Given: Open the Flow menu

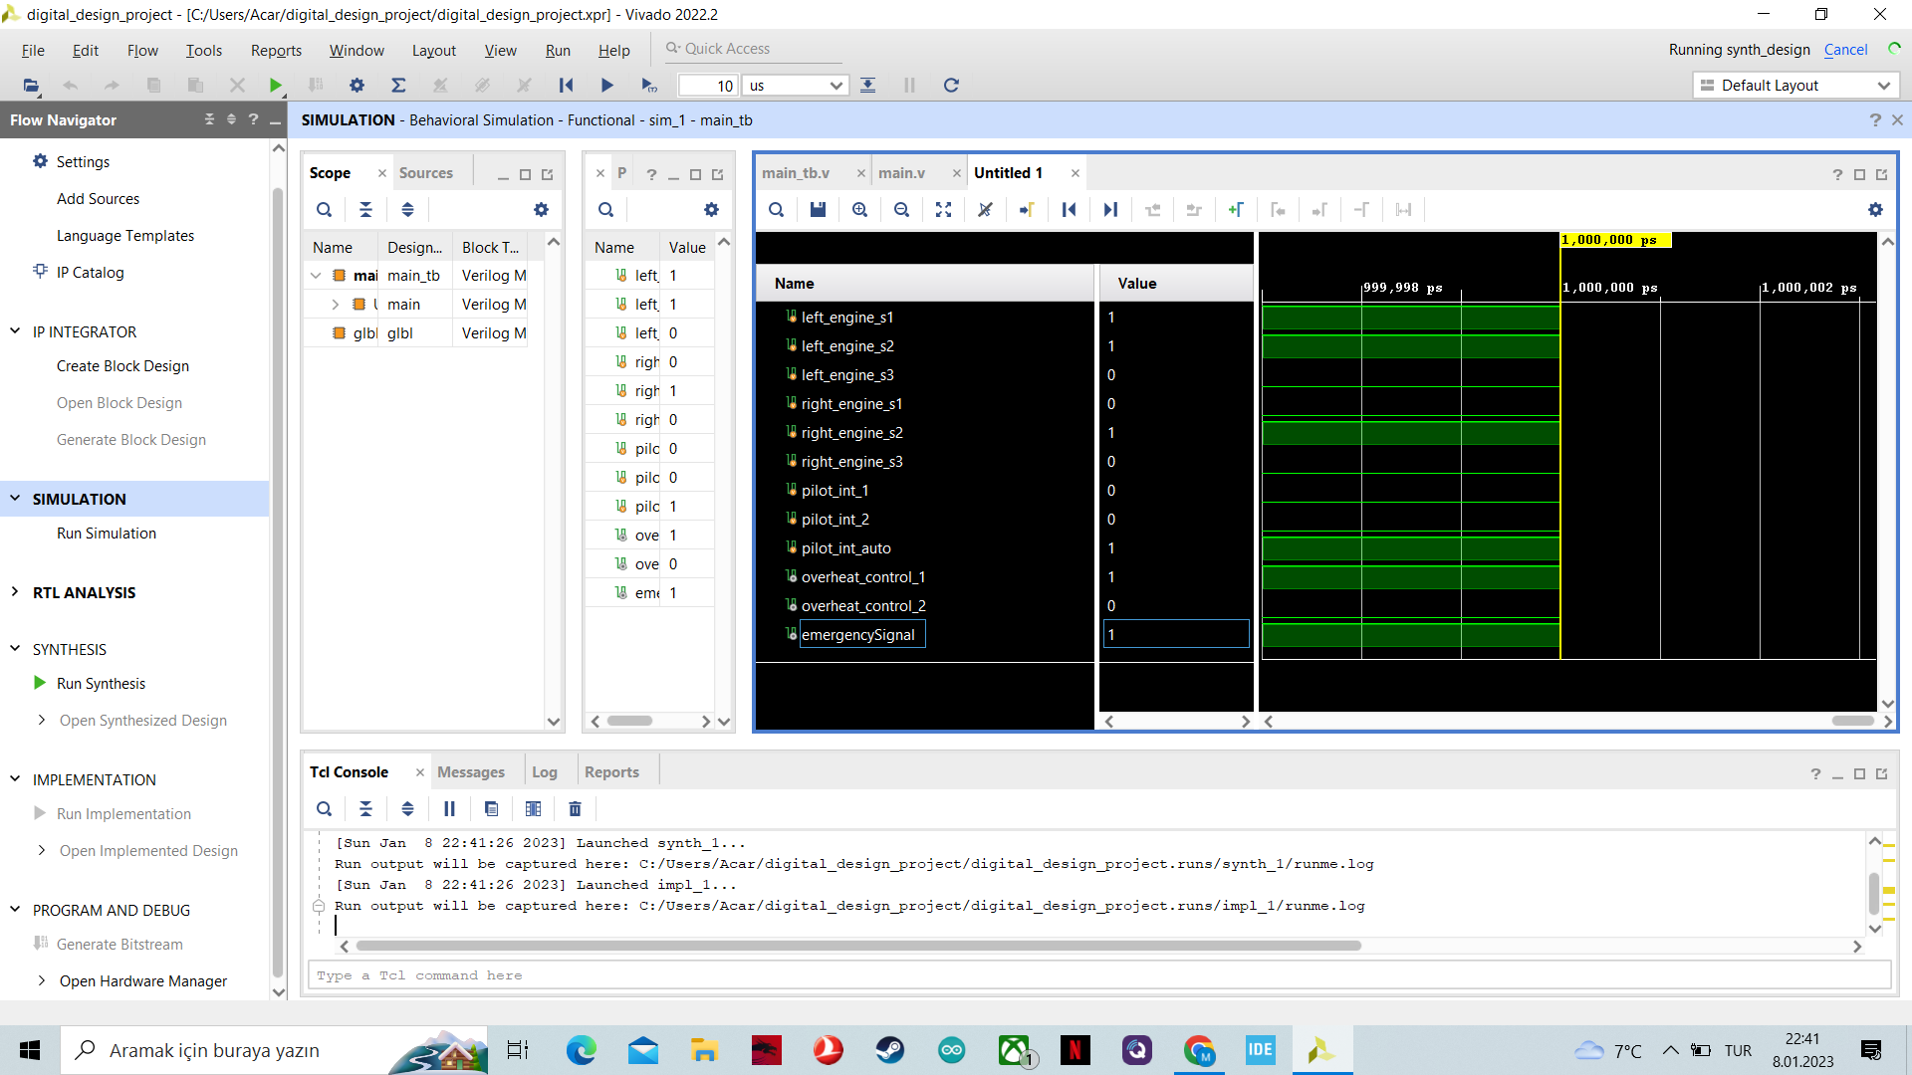Looking at the screenshot, I should [142, 50].
